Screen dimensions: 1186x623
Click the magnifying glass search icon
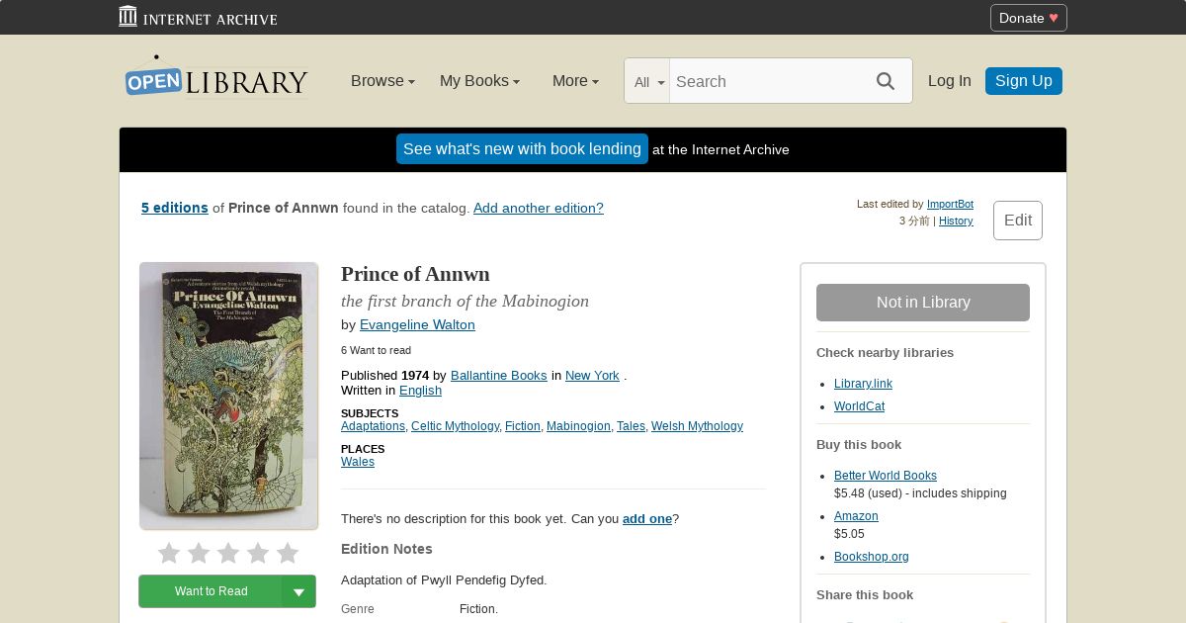click(x=885, y=81)
